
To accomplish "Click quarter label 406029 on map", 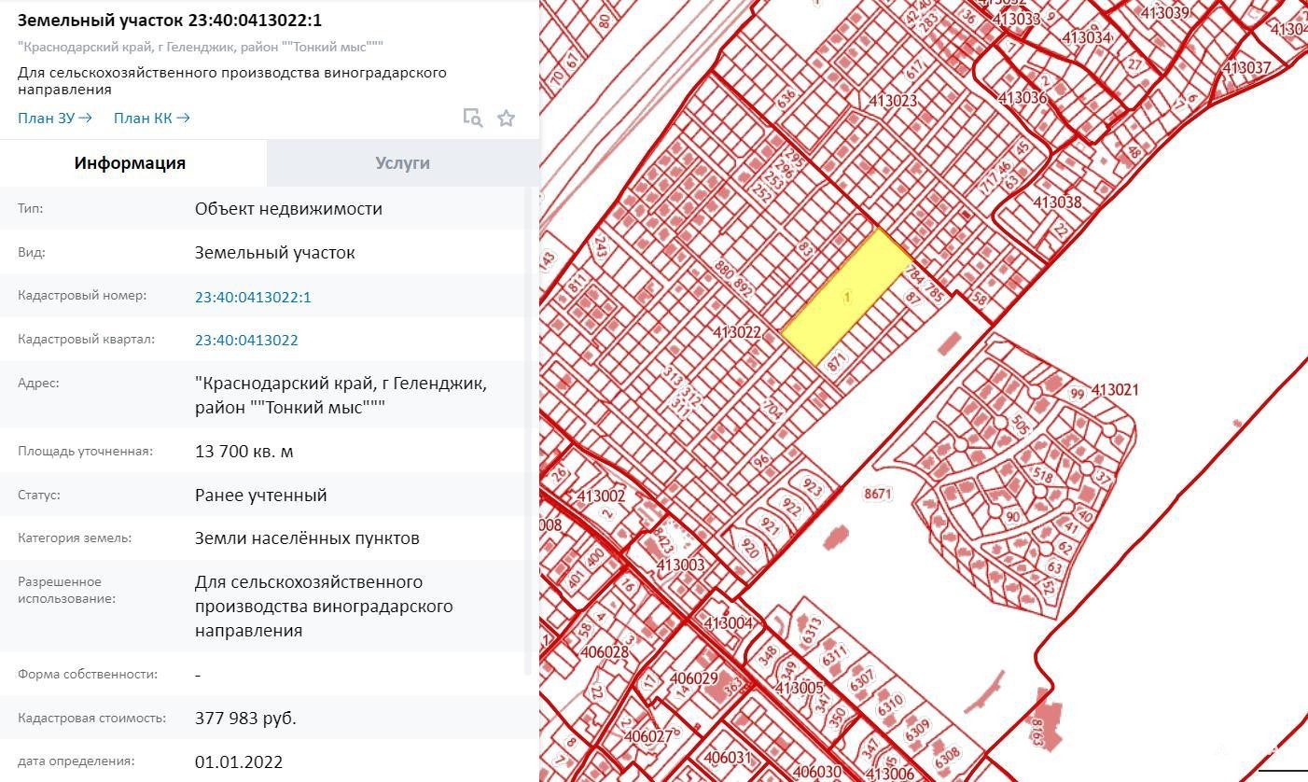I will point(693,678).
